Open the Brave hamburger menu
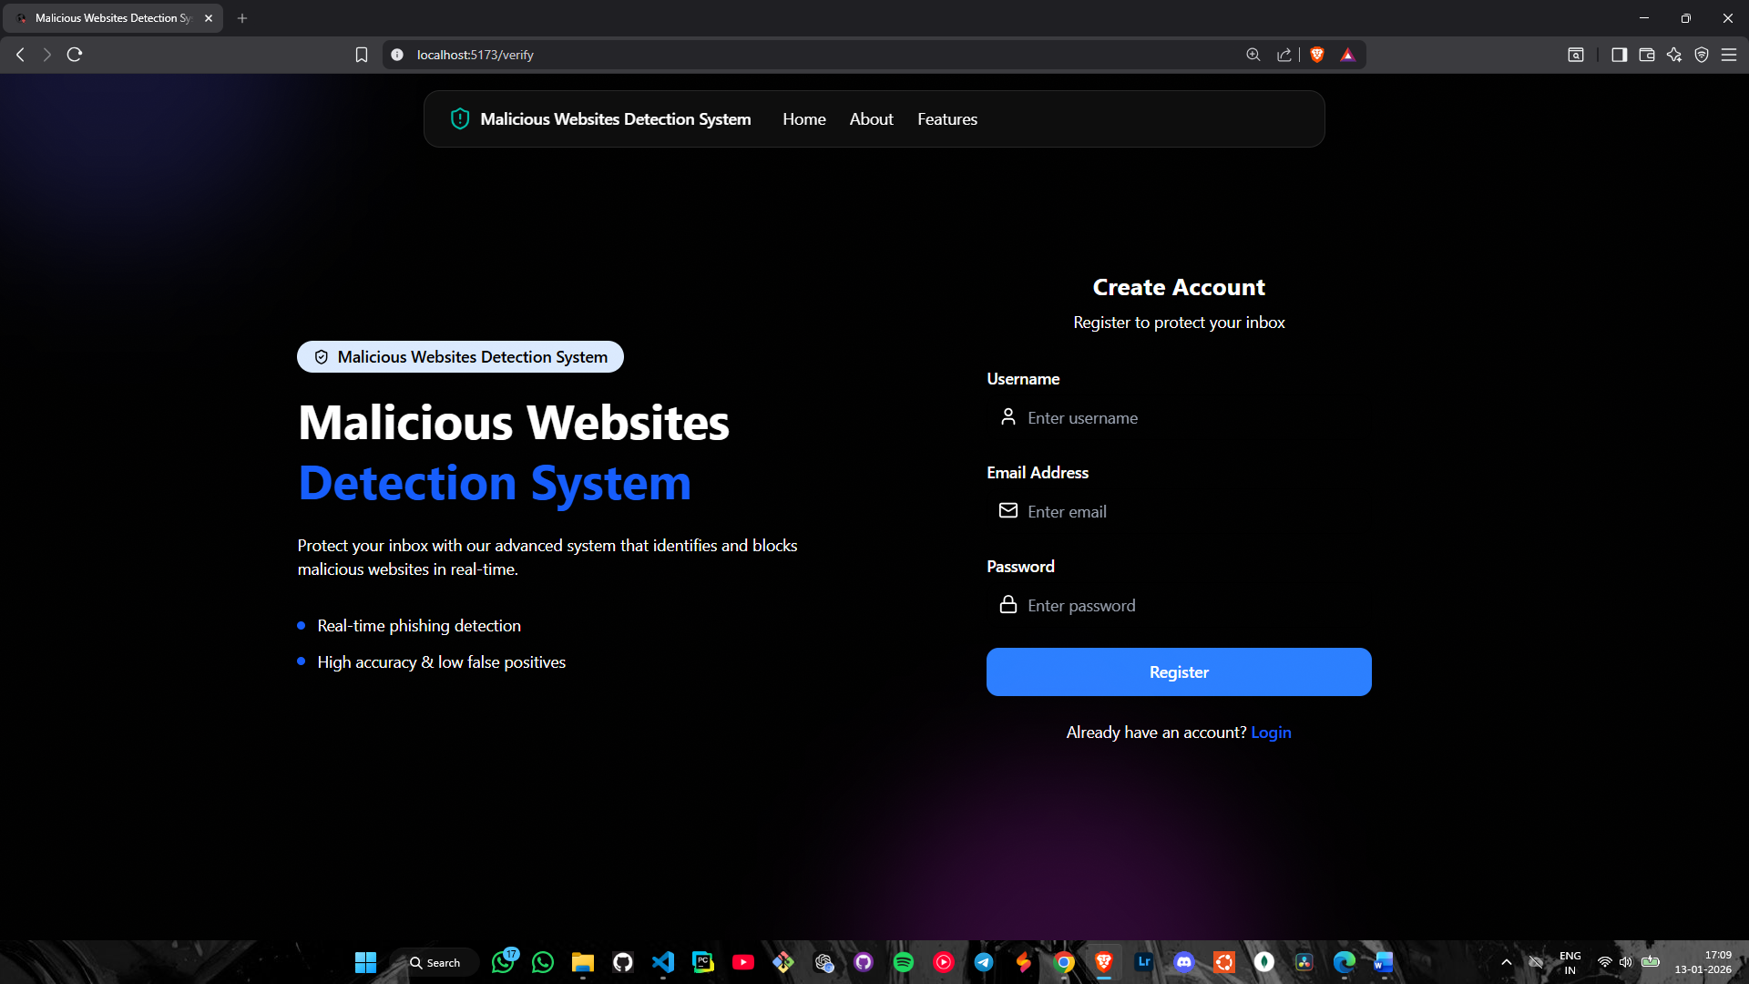 coord(1729,55)
